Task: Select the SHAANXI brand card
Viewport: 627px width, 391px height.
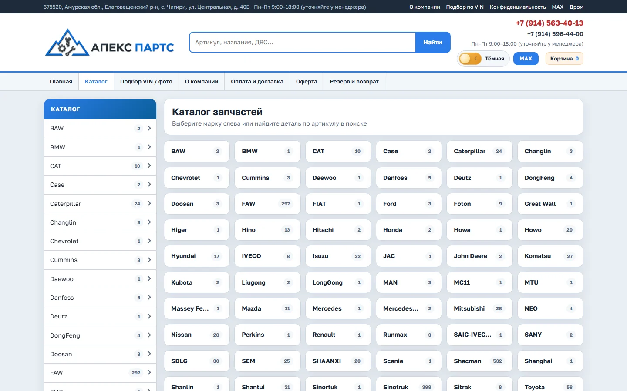Action: [x=338, y=361]
